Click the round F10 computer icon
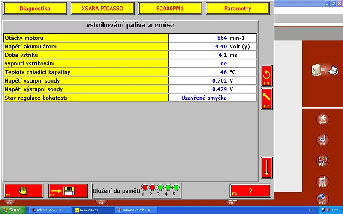 [322, 181]
